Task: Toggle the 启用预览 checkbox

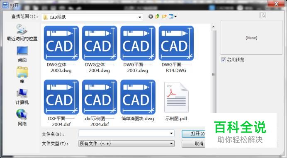Action: tap(223, 60)
